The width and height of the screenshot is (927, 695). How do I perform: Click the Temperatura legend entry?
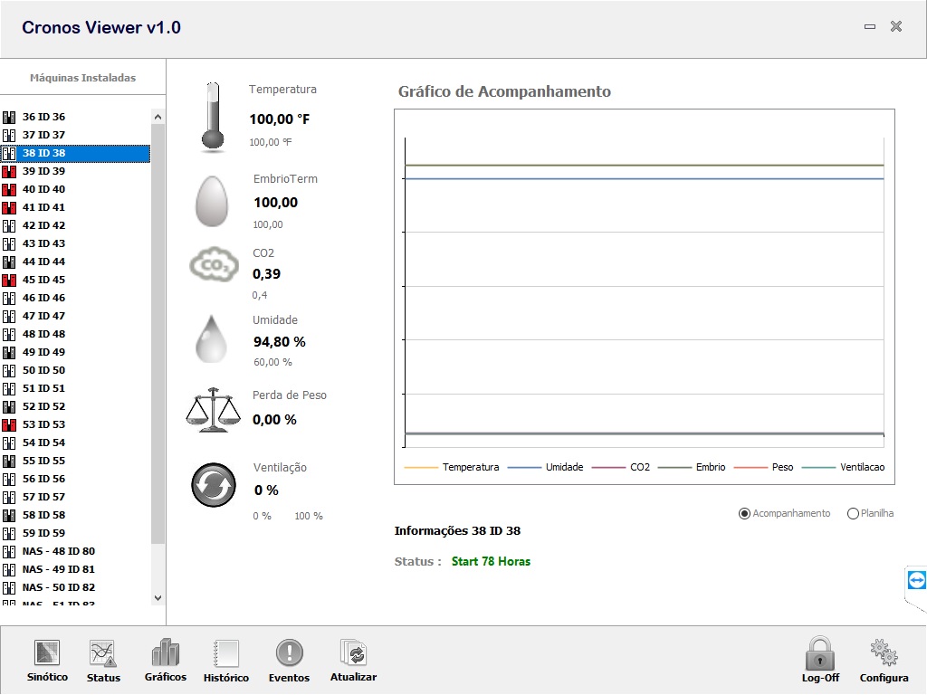470,467
